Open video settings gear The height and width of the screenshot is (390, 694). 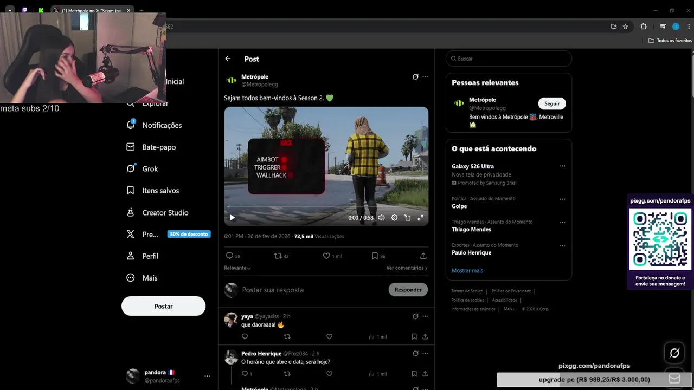point(394,218)
